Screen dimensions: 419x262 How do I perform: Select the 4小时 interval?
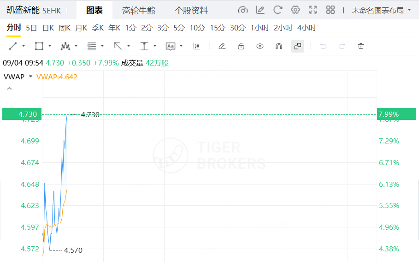point(307,28)
